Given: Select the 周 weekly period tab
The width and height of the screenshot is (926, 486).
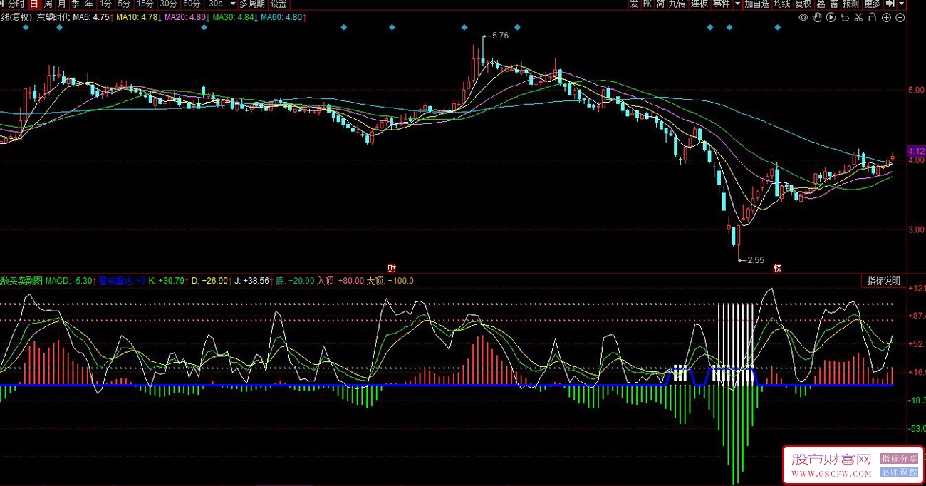Looking at the screenshot, I should [x=48, y=4].
